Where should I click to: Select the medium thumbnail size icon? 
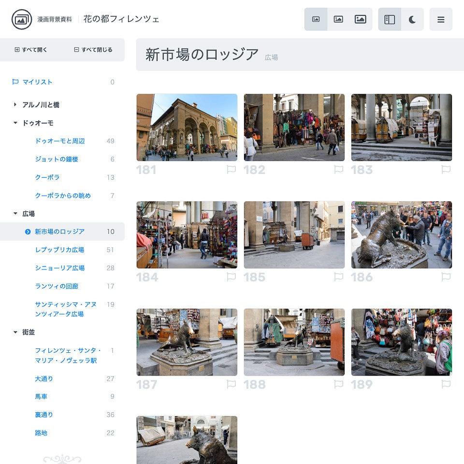(338, 19)
